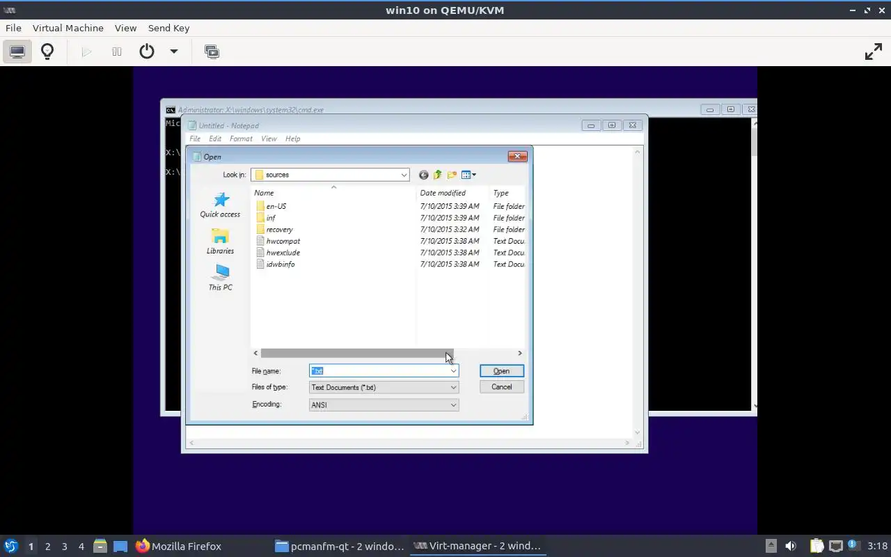Open network status tray icon
The image size is (891, 557).
click(835, 546)
